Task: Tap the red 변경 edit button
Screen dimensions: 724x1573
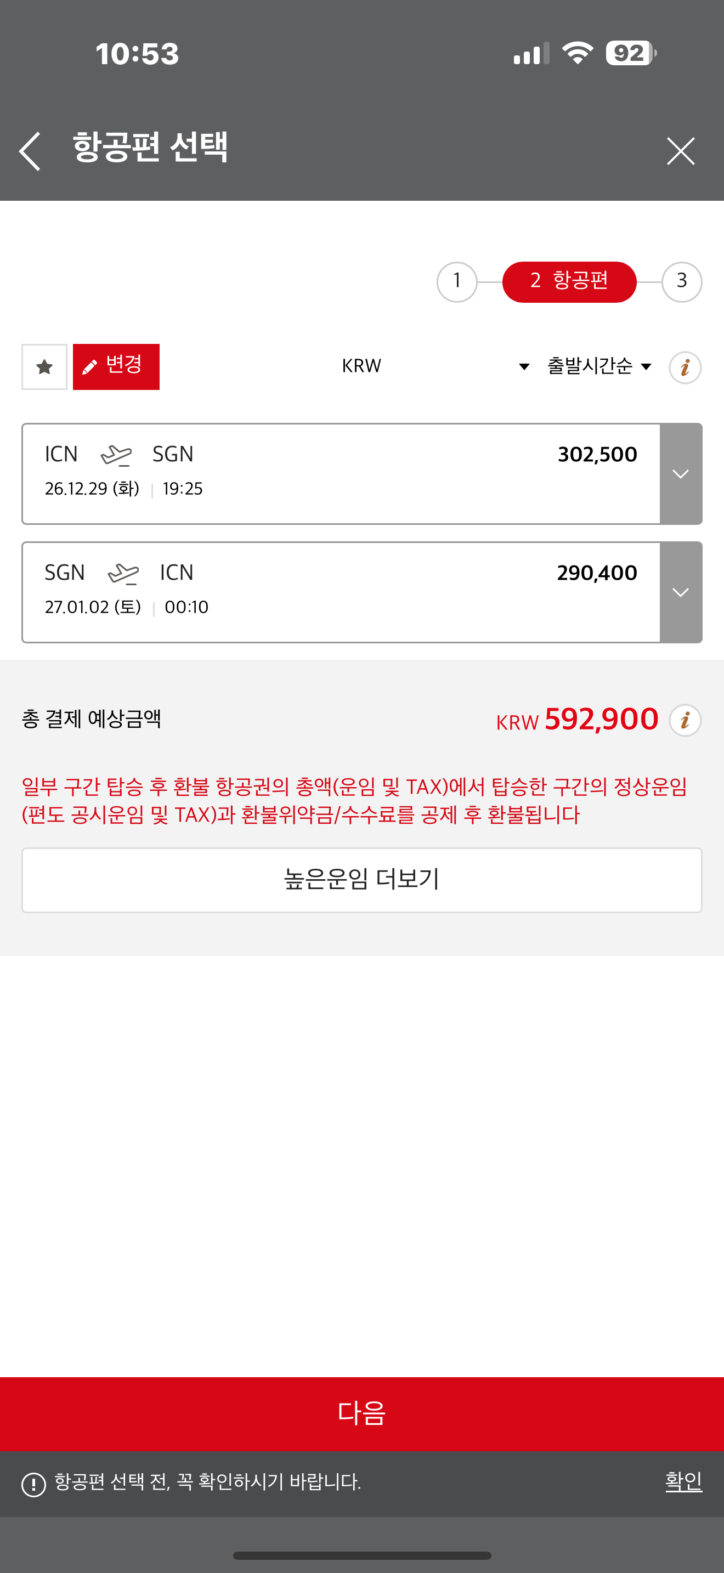Action: [116, 367]
